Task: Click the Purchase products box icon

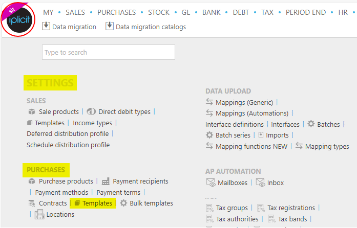Action: coord(32,181)
